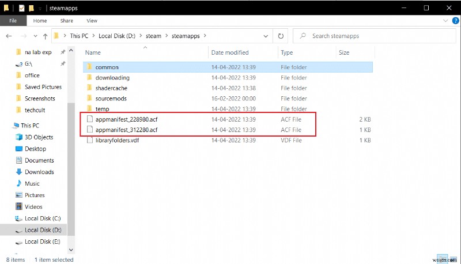Open na lab exp in Quick access
The width and height of the screenshot is (461, 264).
(x=38, y=52)
